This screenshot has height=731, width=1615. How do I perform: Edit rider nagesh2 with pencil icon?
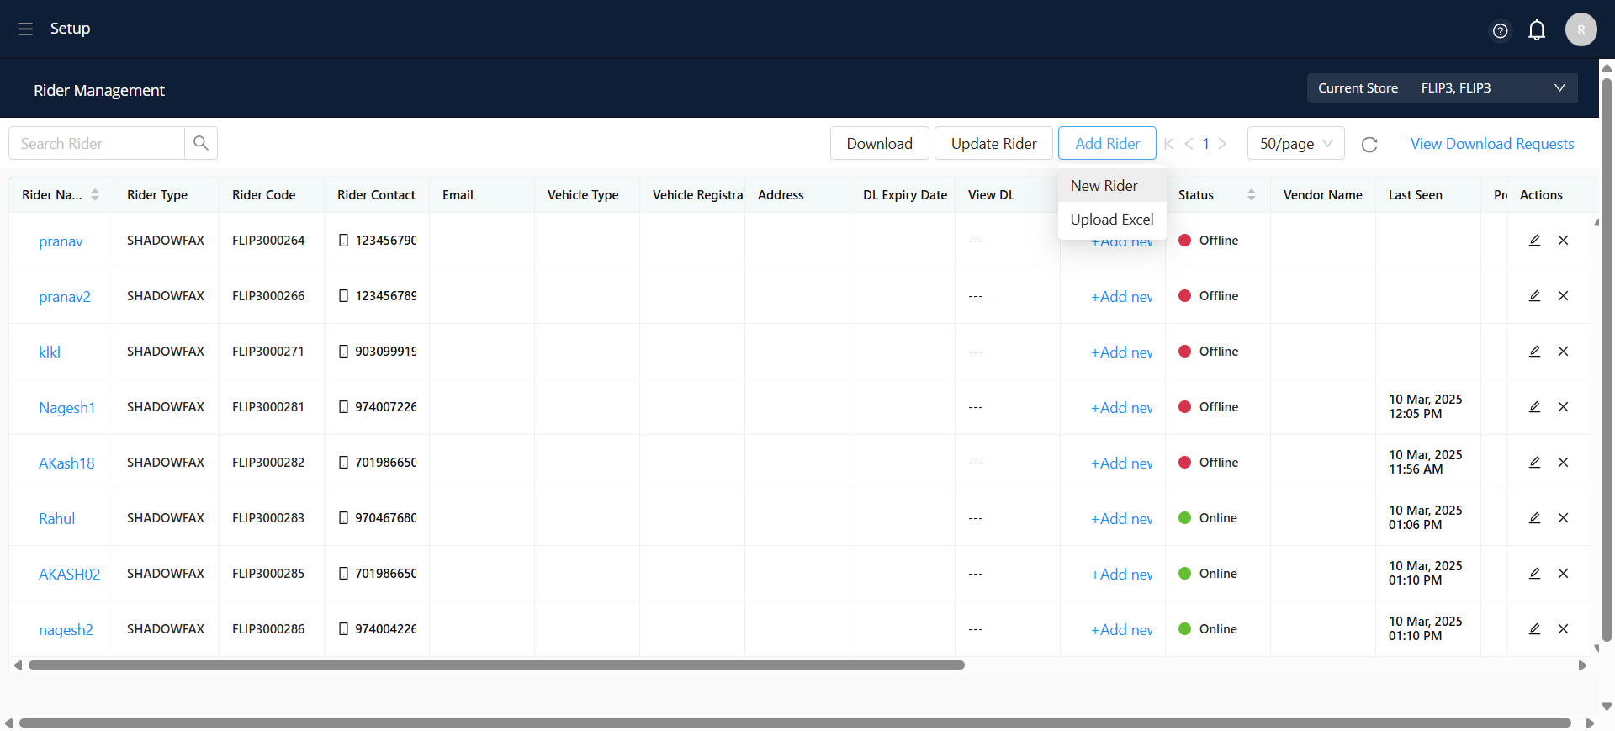(x=1534, y=629)
